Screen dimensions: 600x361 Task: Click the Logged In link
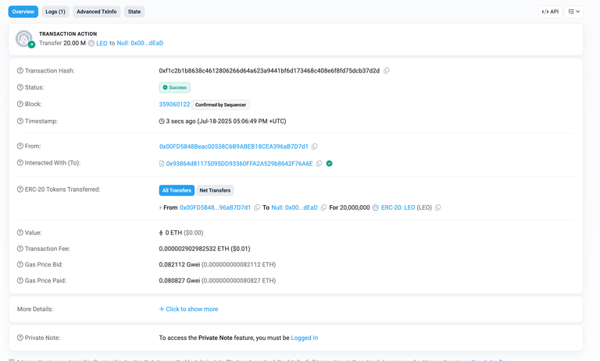coord(304,338)
